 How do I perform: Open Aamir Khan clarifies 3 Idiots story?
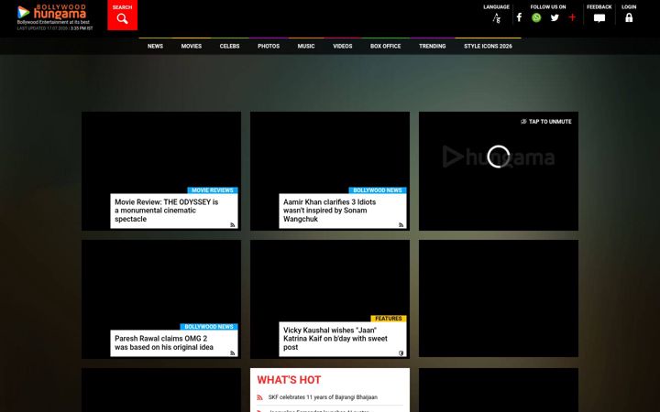(330, 211)
